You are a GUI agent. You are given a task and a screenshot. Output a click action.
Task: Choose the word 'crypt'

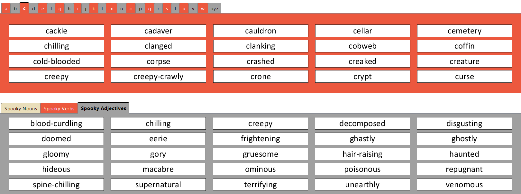tap(362, 77)
